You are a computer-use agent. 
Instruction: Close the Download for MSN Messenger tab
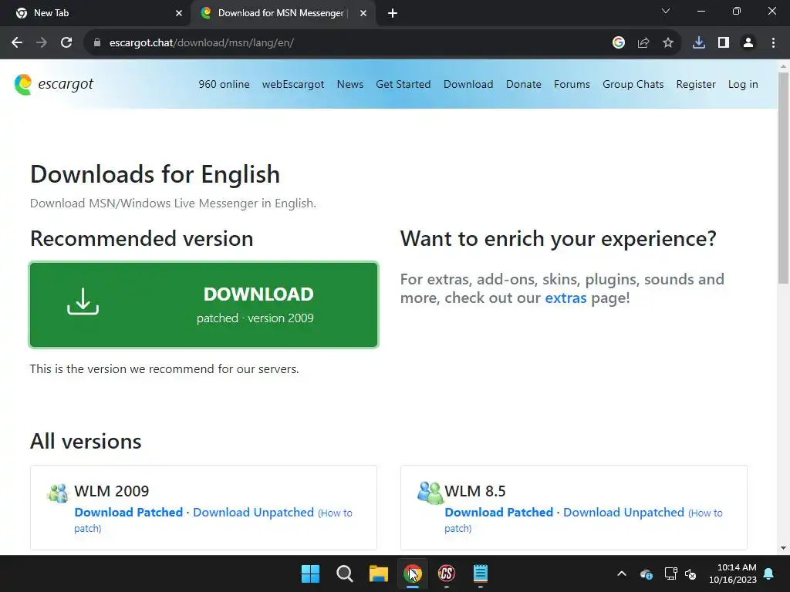363,13
